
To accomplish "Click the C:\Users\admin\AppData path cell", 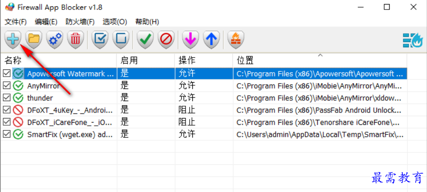I will pos(320,134).
